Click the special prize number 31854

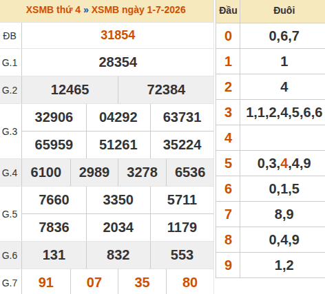coord(118,35)
